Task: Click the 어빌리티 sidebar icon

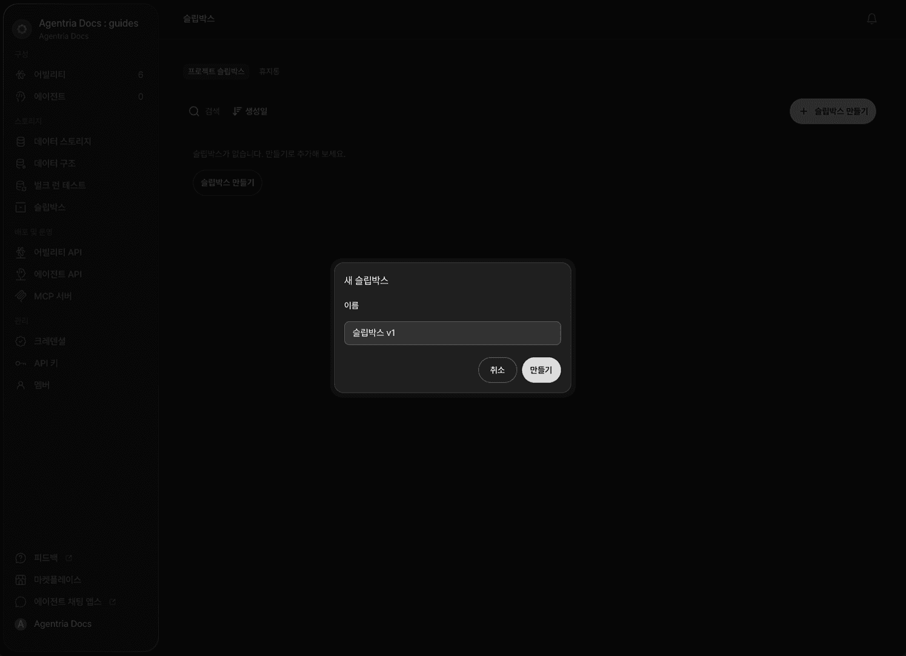Action: coord(21,75)
